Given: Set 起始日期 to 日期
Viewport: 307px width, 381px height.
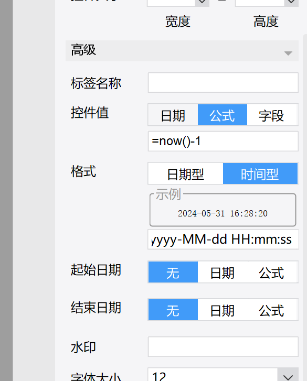Looking at the screenshot, I should (x=223, y=272).
